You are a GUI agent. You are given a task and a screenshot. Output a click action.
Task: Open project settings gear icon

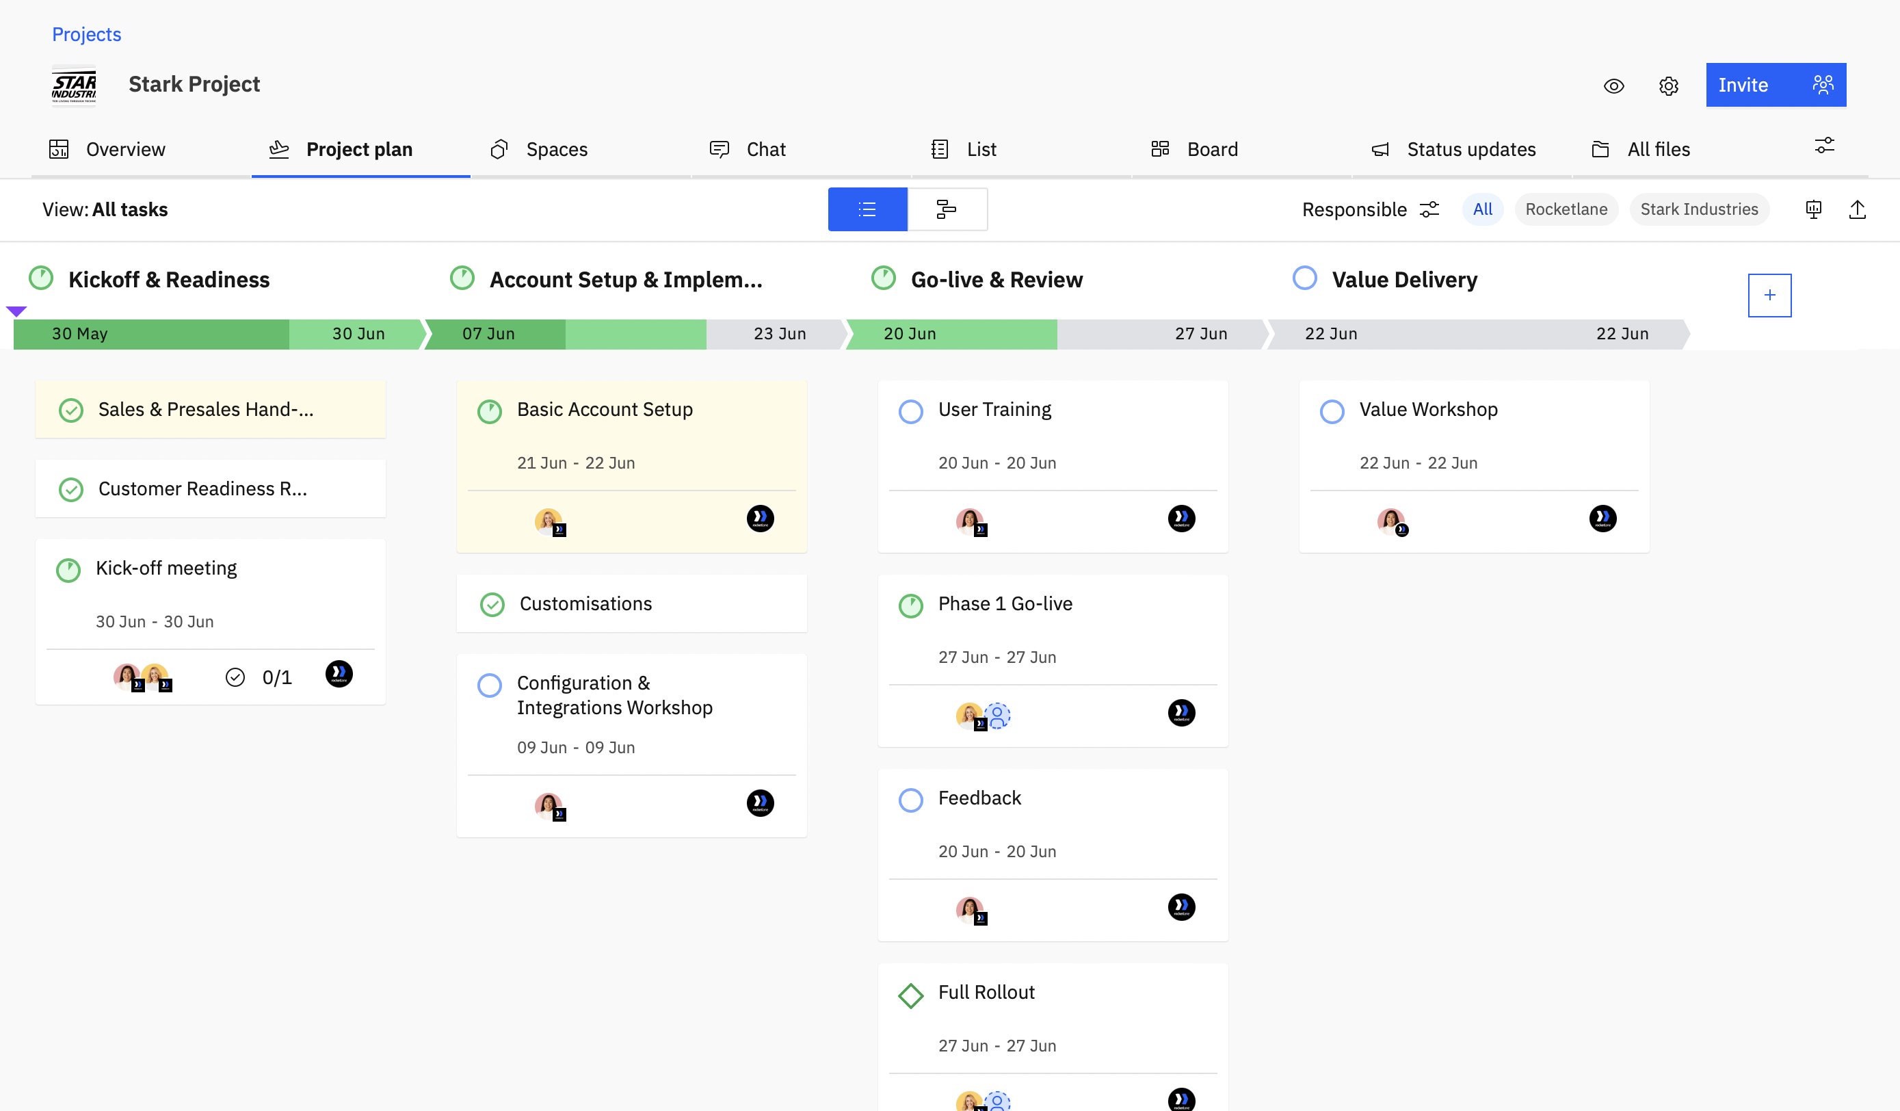(x=1669, y=86)
